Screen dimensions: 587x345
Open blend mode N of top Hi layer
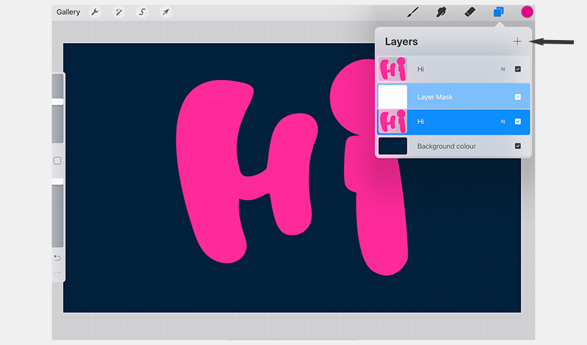503,69
